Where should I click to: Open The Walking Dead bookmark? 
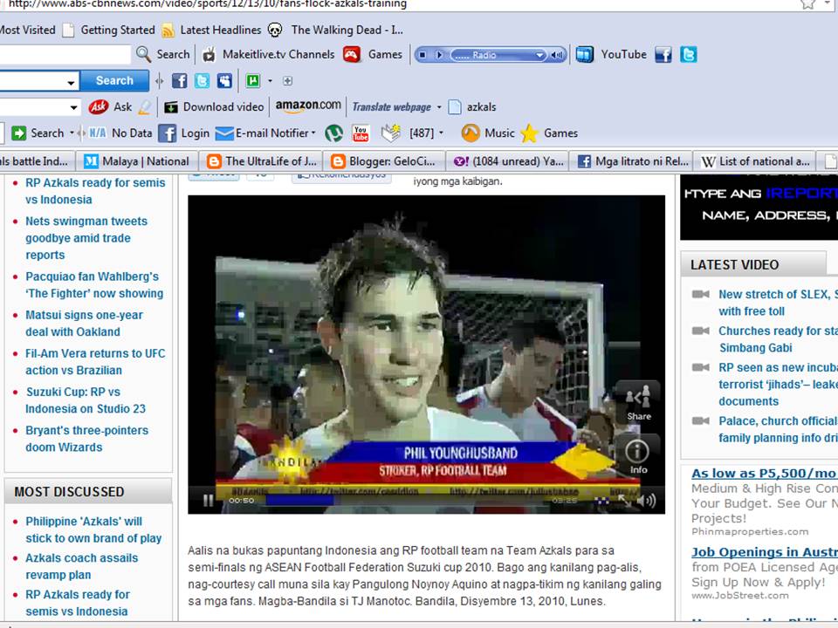[x=335, y=30]
